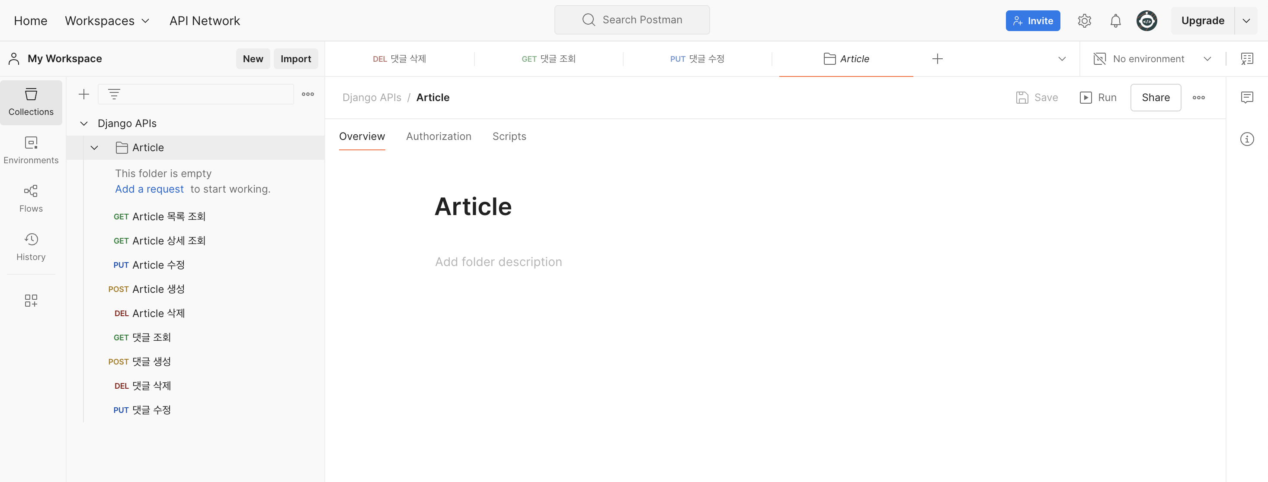The height and width of the screenshot is (482, 1268).
Task: Click the collections filter search field
Action: point(196,94)
